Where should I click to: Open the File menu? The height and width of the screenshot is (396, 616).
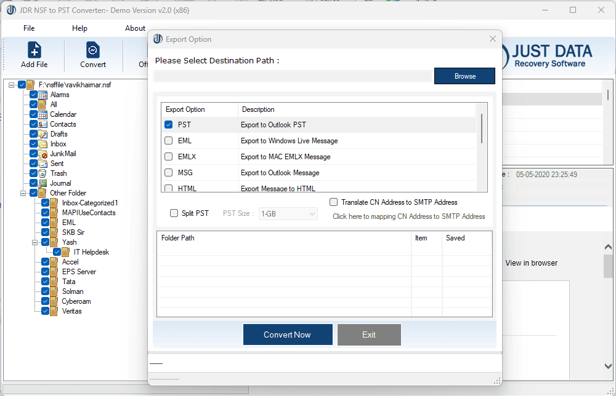pos(28,28)
